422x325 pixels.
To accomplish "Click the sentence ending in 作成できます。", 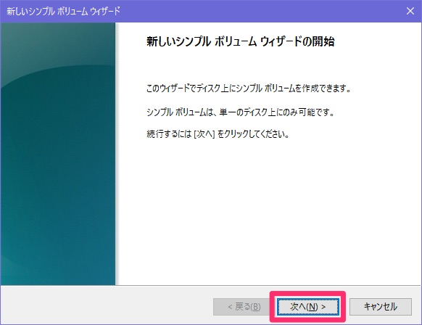I will click(249, 89).
